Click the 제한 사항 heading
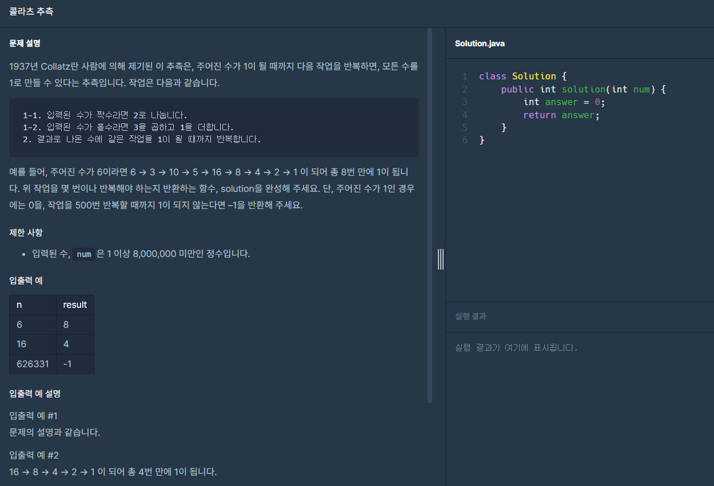 (x=26, y=232)
